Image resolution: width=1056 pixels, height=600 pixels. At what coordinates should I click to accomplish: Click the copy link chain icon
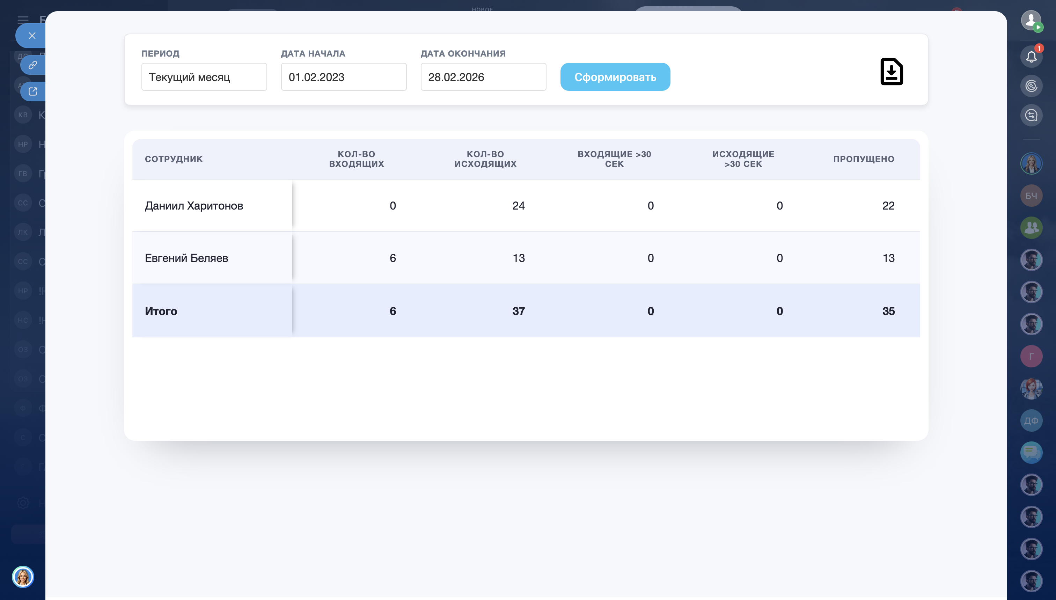tap(33, 65)
